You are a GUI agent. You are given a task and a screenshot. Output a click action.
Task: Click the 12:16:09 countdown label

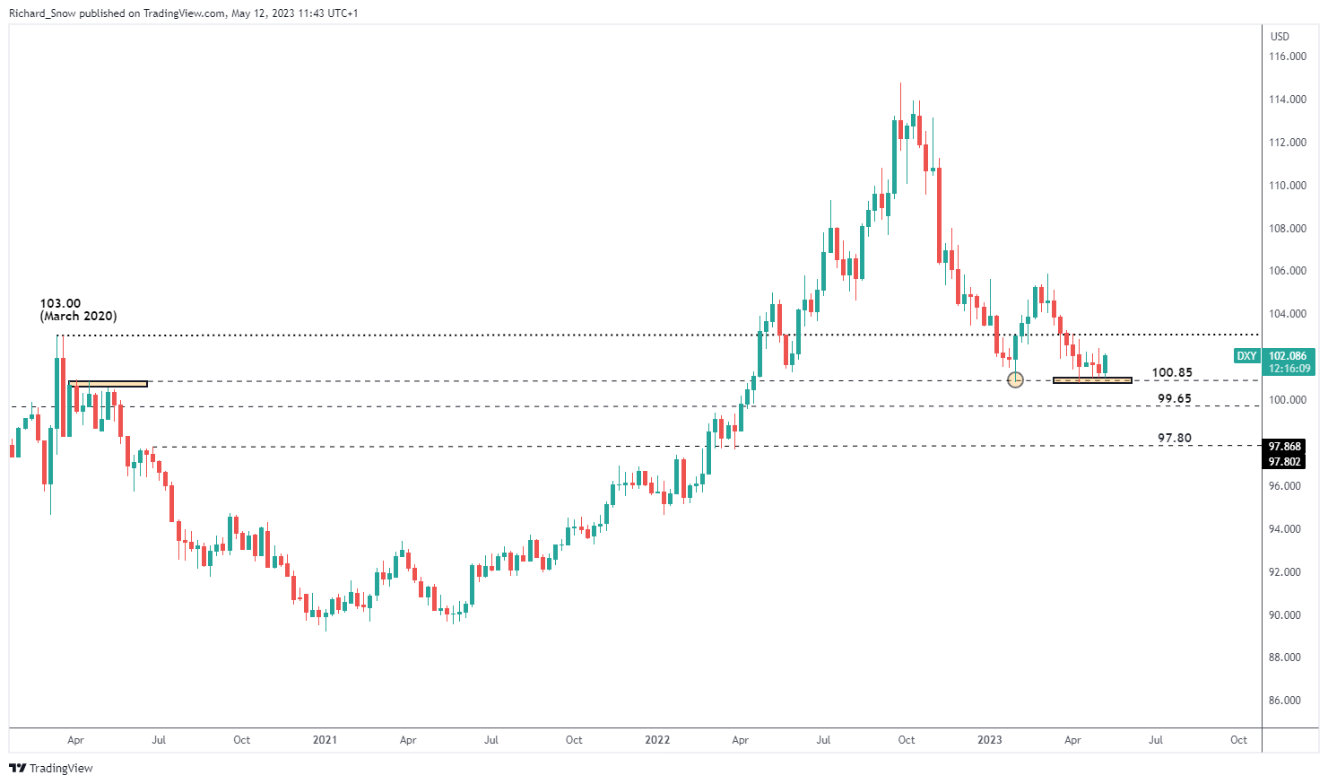pyautogui.click(x=1289, y=369)
